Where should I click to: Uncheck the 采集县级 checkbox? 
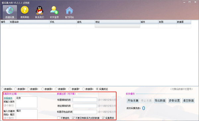pyautogui.click(x=103, y=118)
